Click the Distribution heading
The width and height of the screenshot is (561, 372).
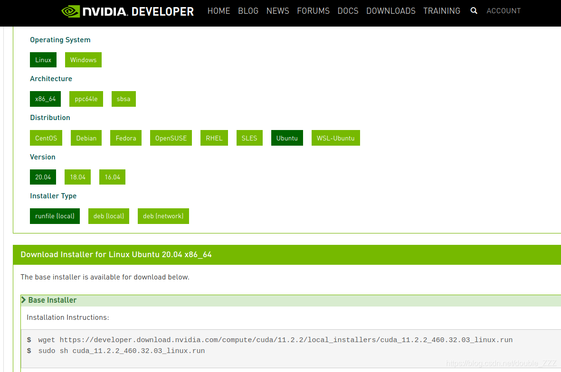tap(50, 118)
